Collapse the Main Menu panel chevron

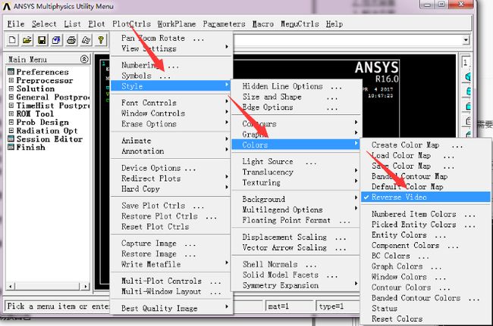coord(84,59)
